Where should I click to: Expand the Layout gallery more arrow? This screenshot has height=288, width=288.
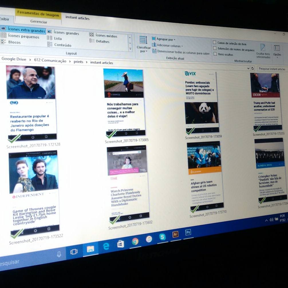point(130,49)
